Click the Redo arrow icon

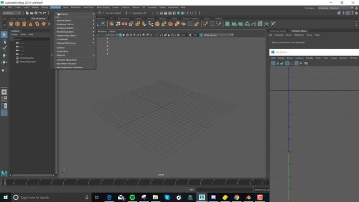click(x=44, y=13)
